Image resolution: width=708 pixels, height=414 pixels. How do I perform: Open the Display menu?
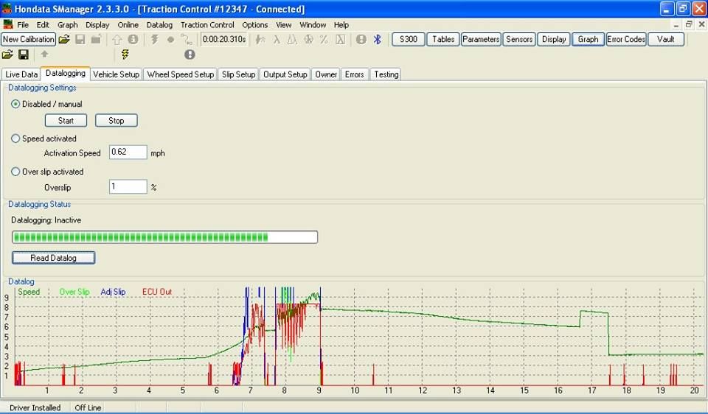[97, 25]
